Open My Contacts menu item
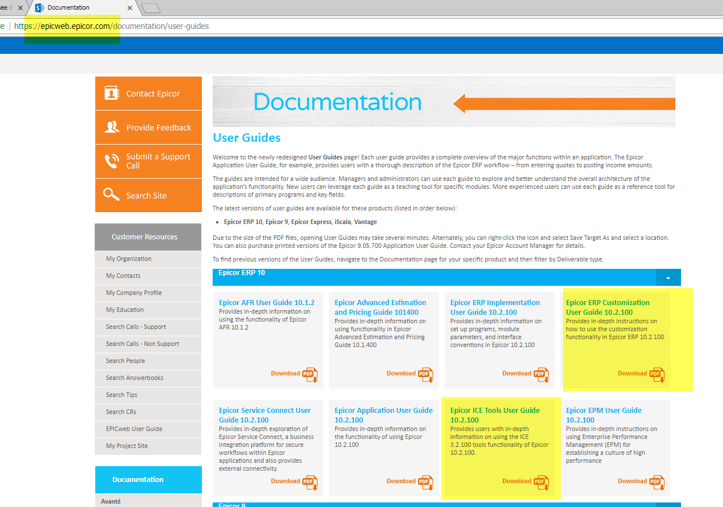This screenshot has height=507, width=723. click(148, 276)
